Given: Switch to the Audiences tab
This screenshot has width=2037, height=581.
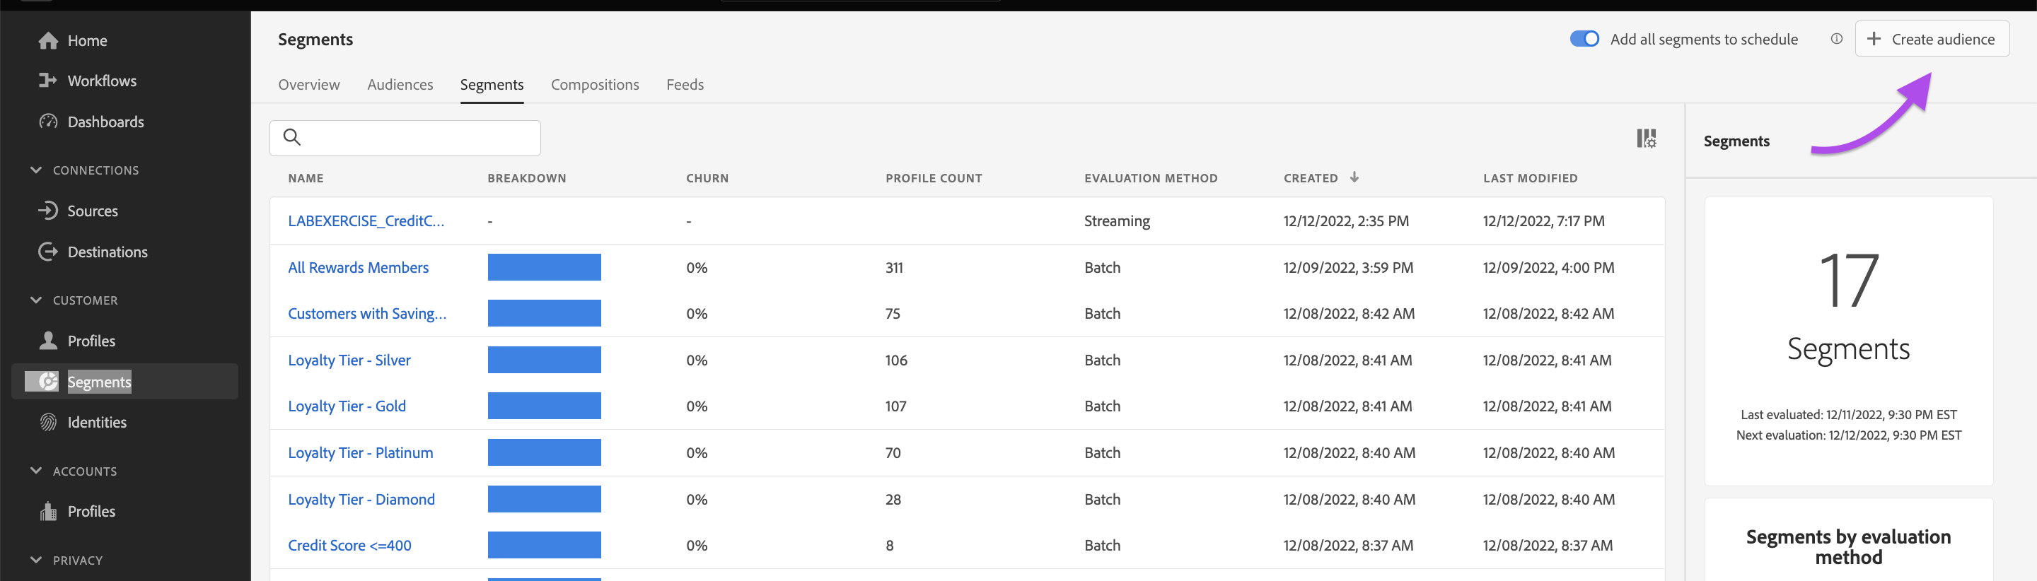Looking at the screenshot, I should 400,85.
